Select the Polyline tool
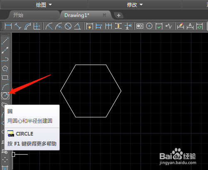 (x=5, y=59)
